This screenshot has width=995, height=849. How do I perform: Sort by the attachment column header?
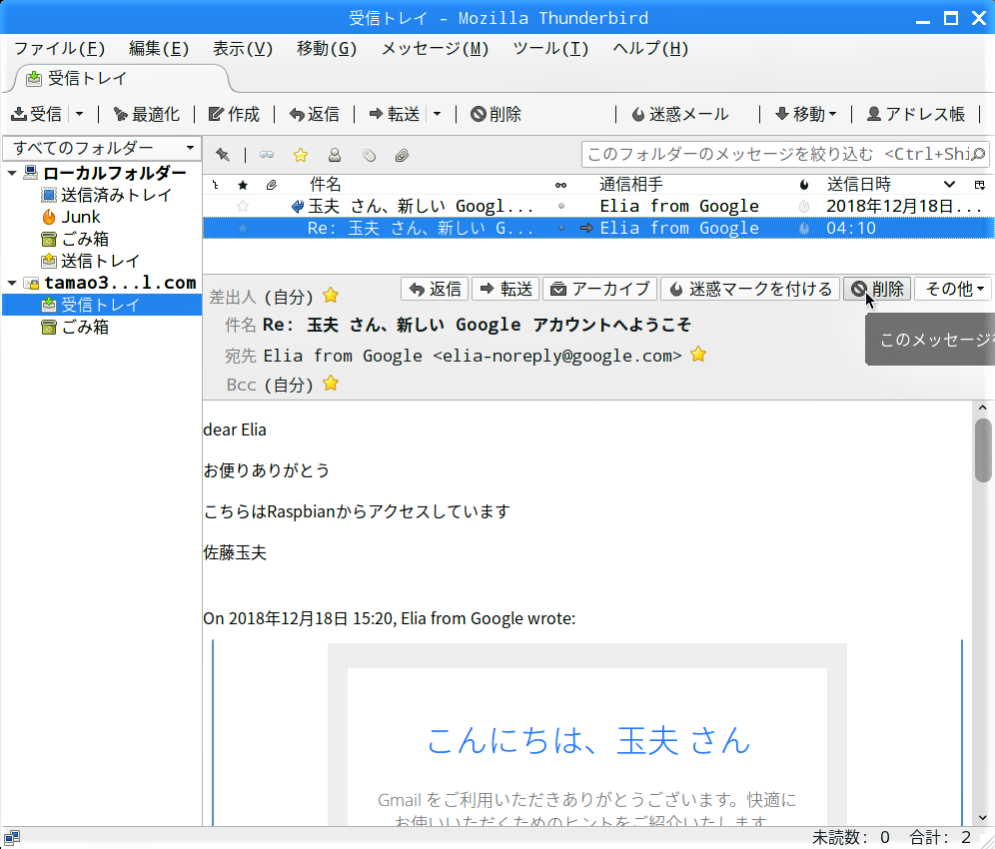coord(271,185)
